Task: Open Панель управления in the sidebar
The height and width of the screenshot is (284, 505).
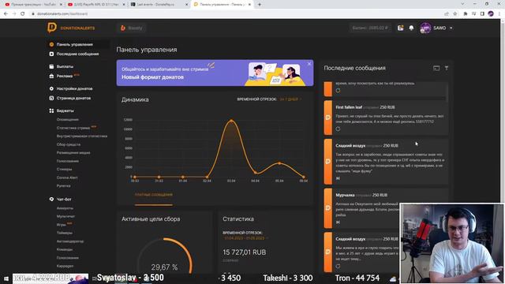Action: pos(75,44)
